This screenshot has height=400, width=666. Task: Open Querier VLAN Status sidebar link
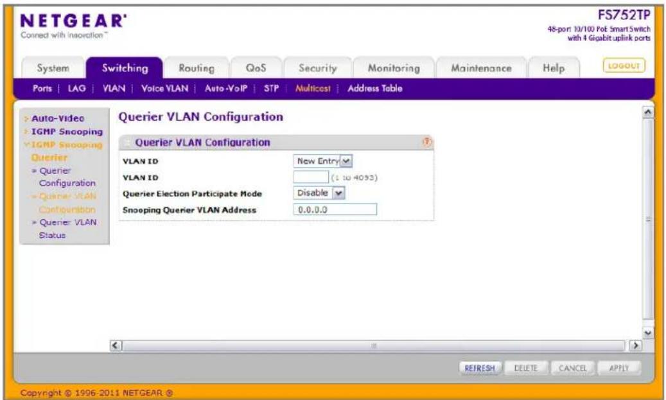click(68, 229)
